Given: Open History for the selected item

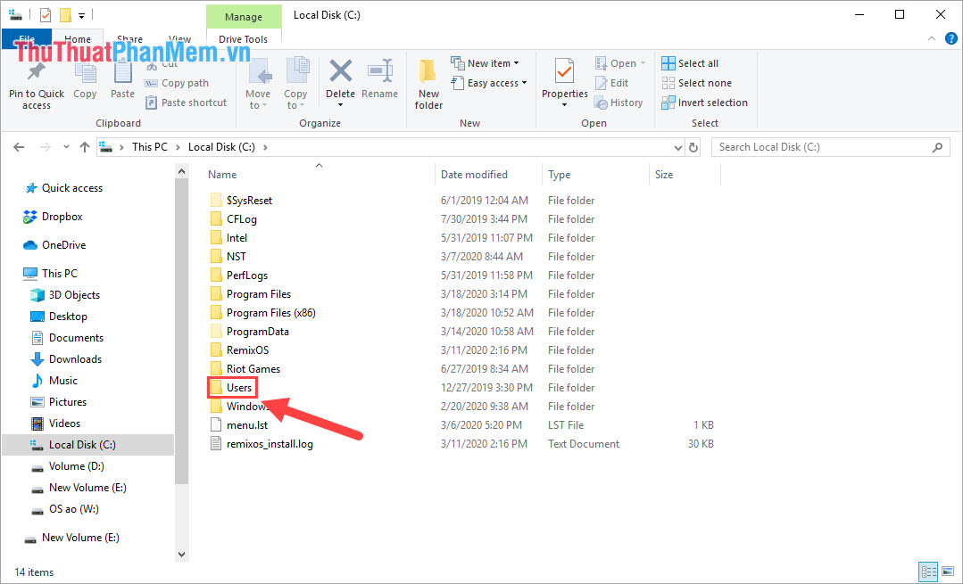Looking at the screenshot, I should click(x=619, y=102).
